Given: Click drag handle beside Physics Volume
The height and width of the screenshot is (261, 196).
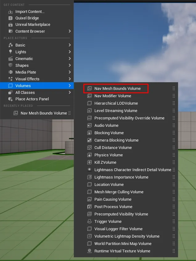Looking at the screenshot, I should pos(174,155).
